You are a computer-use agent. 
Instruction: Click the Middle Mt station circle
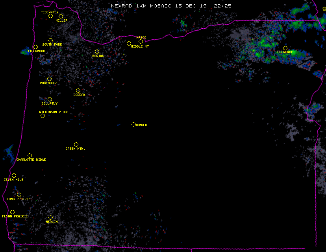point(129,44)
